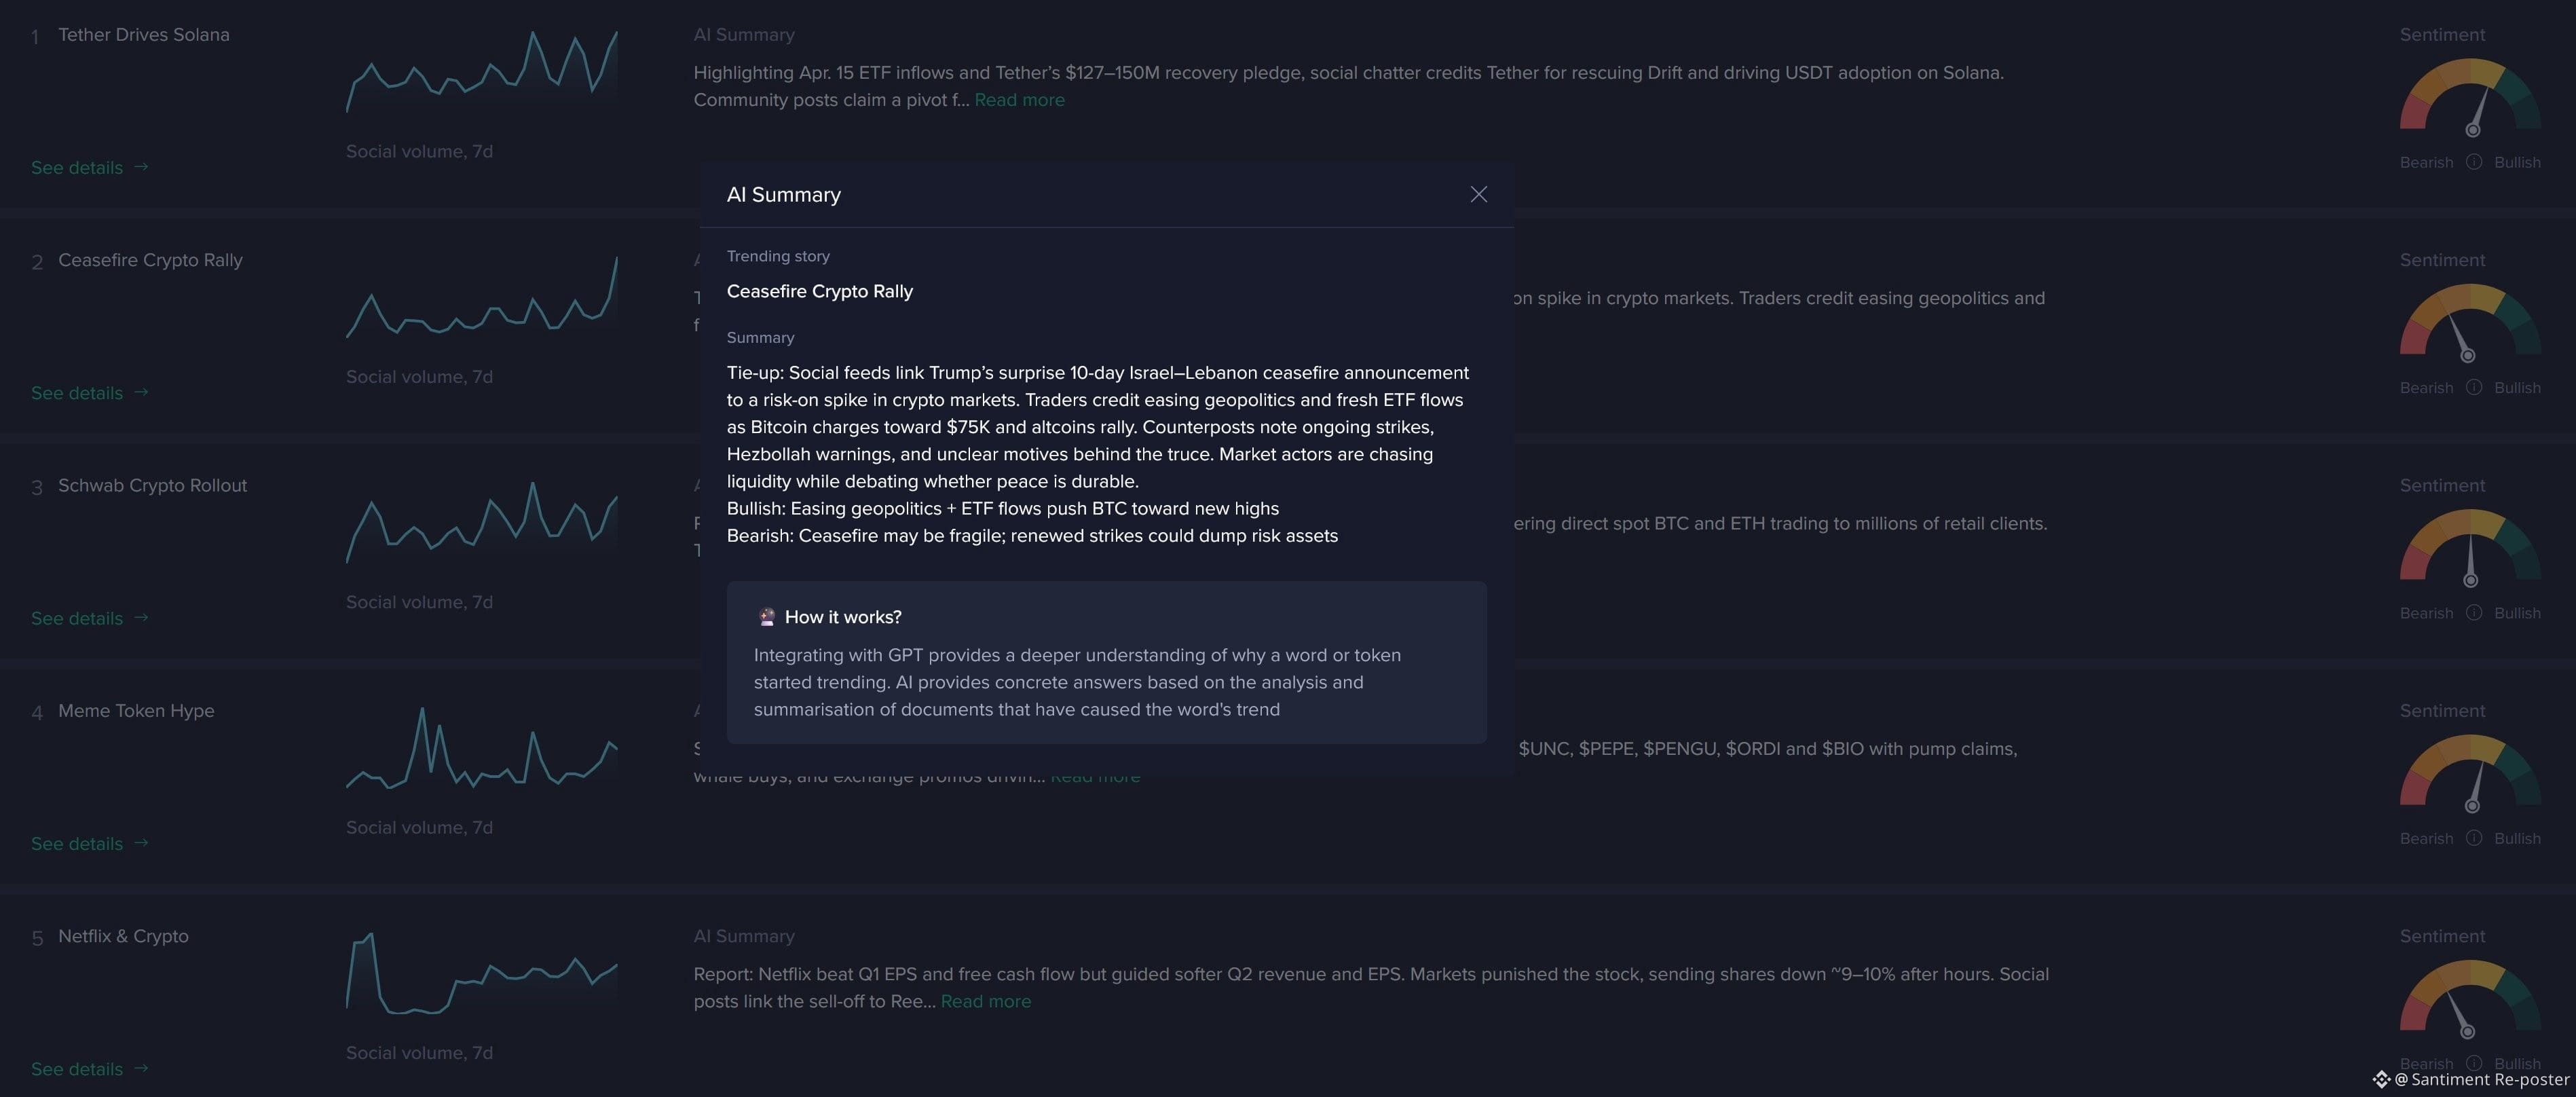The height and width of the screenshot is (1097, 2576).
Task: Click info icon under Tether Drives Solana sentiment
Action: (x=2473, y=162)
